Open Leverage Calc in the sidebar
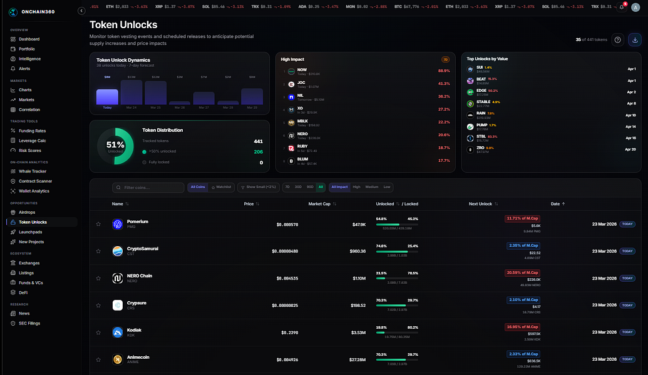 (x=42, y=141)
